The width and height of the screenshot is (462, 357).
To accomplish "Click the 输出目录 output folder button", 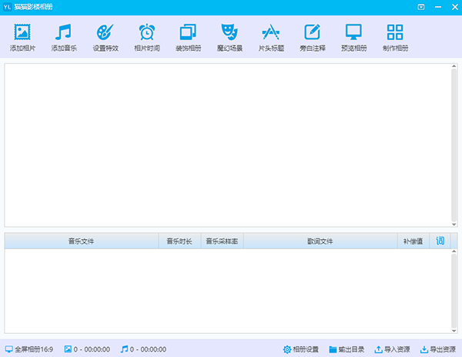I will click(346, 349).
